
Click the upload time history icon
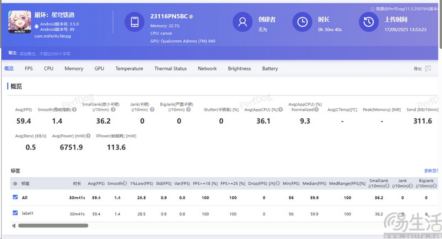pyautogui.click(x=368, y=22)
